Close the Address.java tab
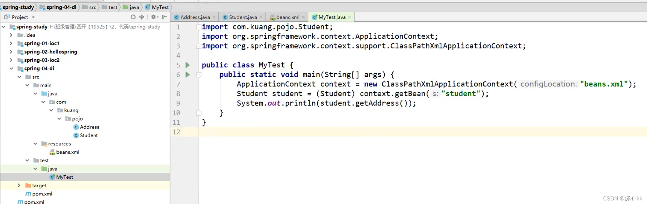 point(214,17)
